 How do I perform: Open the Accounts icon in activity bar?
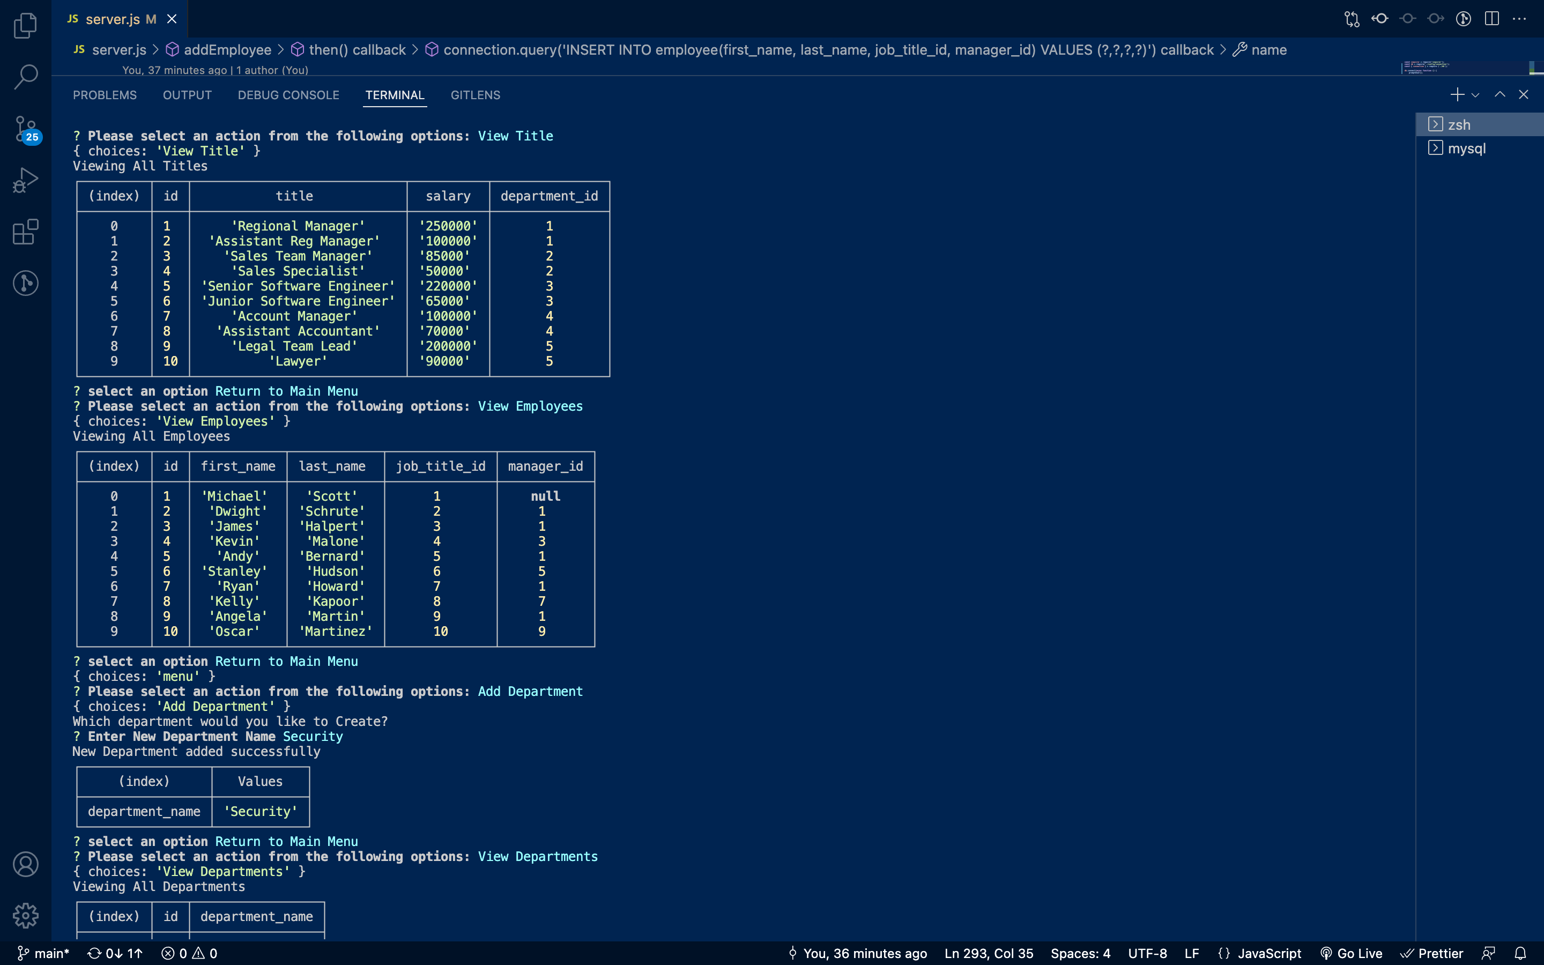26,864
